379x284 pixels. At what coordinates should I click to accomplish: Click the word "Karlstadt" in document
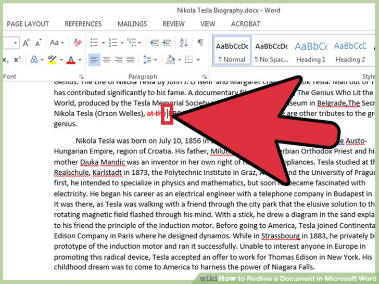pyautogui.click(x=107, y=173)
